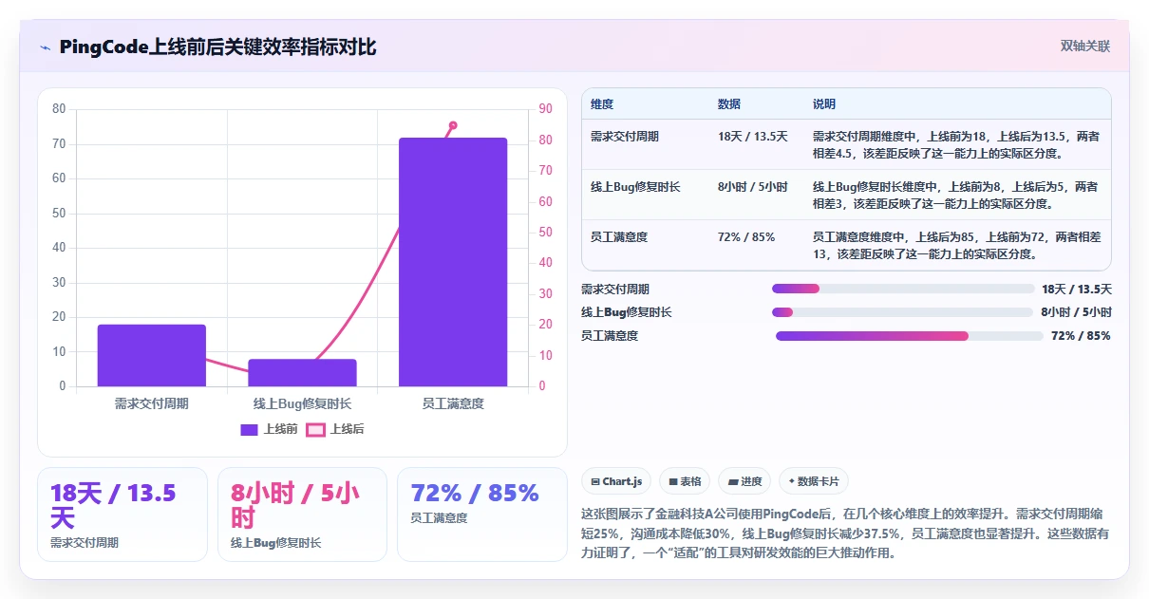Click the 维度 table column header
This screenshot has height=599, width=1149.
602,104
